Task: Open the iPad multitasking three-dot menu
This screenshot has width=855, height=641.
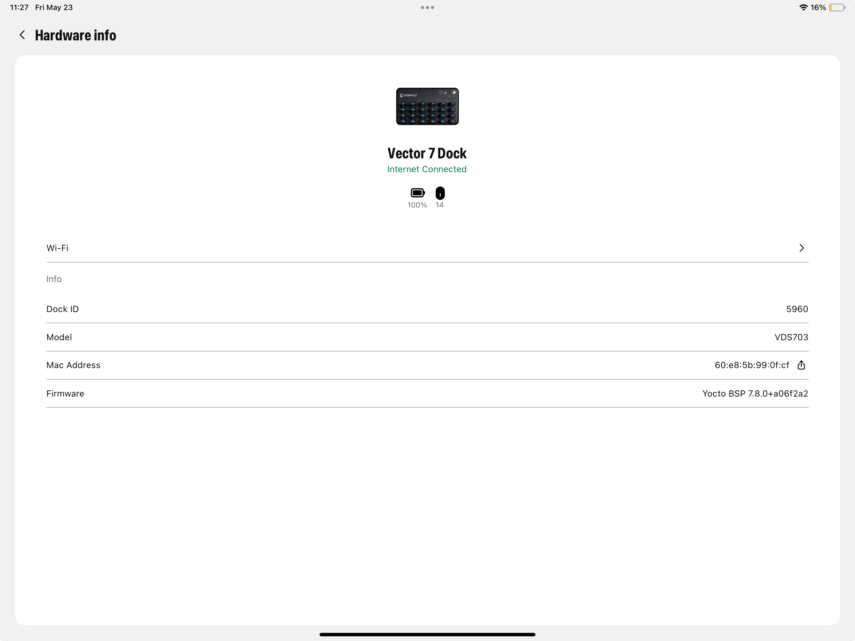Action: click(x=427, y=7)
